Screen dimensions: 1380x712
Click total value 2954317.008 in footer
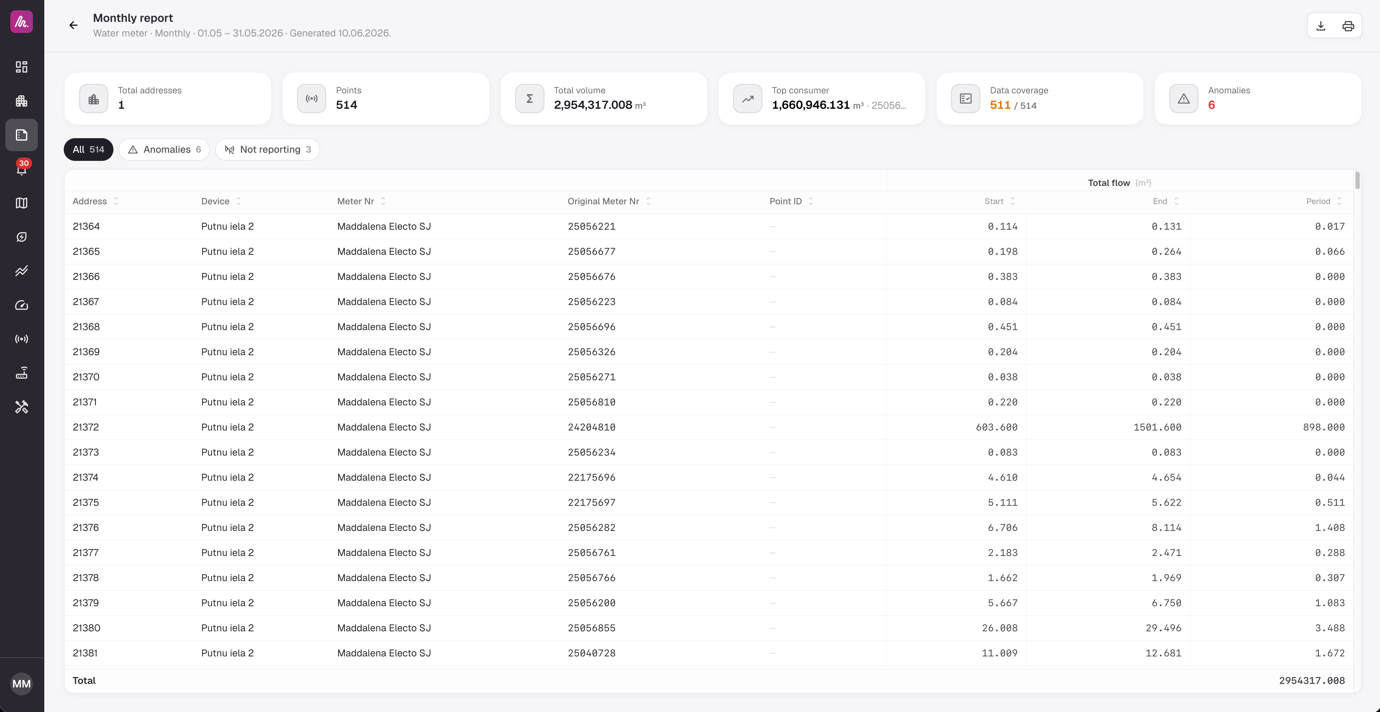(x=1312, y=681)
